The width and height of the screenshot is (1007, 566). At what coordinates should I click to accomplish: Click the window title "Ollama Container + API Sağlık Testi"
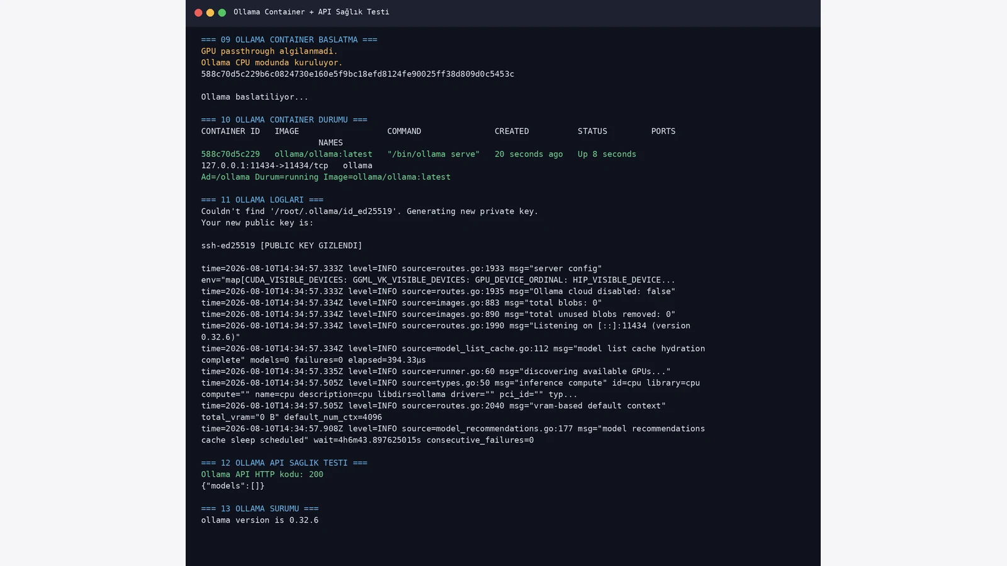pyautogui.click(x=312, y=12)
